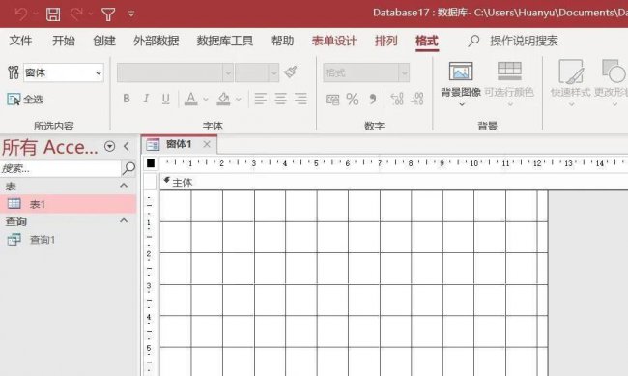Increase decimal places icon
This screenshot has height=376, width=628.
[397, 99]
